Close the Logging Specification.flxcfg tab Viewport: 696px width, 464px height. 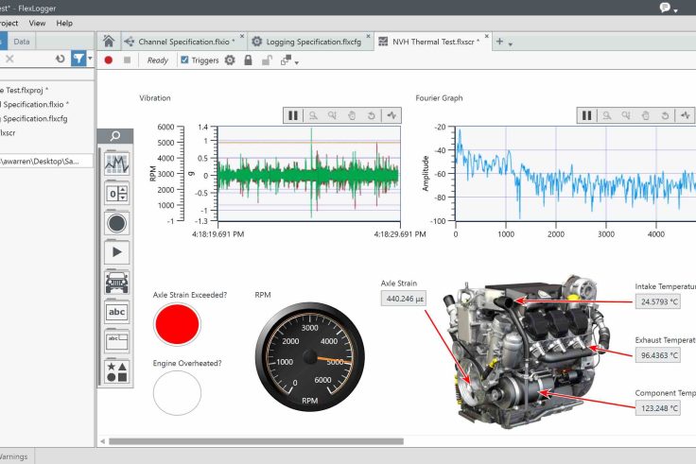click(368, 36)
